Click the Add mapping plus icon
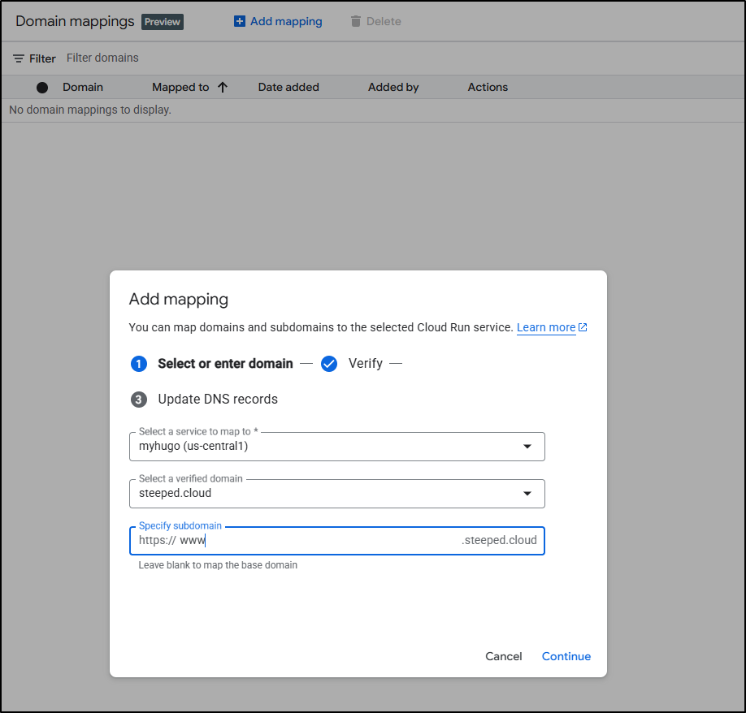Image resolution: width=746 pixels, height=713 pixels. point(239,22)
